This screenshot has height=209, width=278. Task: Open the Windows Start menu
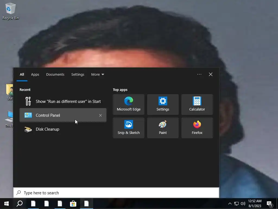click(7, 204)
